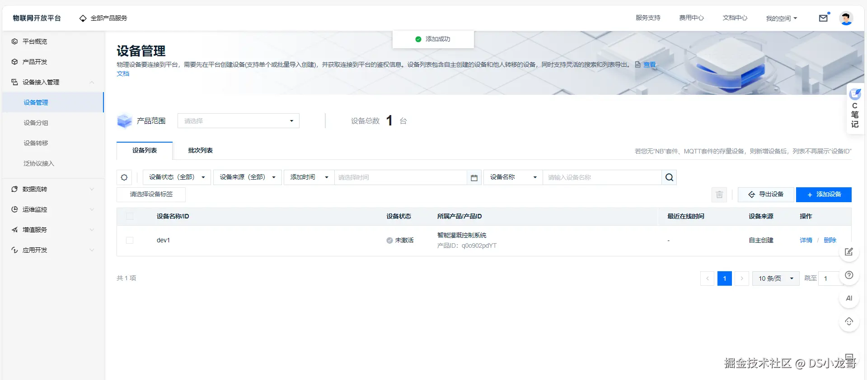Screen dimensions: 867x380
Task: Click the 导出设备 button
Action: point(766,195)
